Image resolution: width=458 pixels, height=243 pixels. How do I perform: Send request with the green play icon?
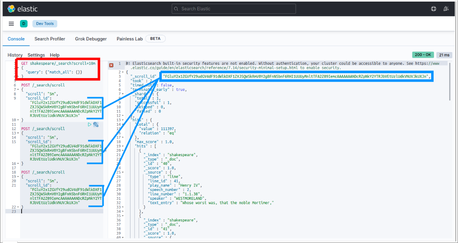point(90,125)
